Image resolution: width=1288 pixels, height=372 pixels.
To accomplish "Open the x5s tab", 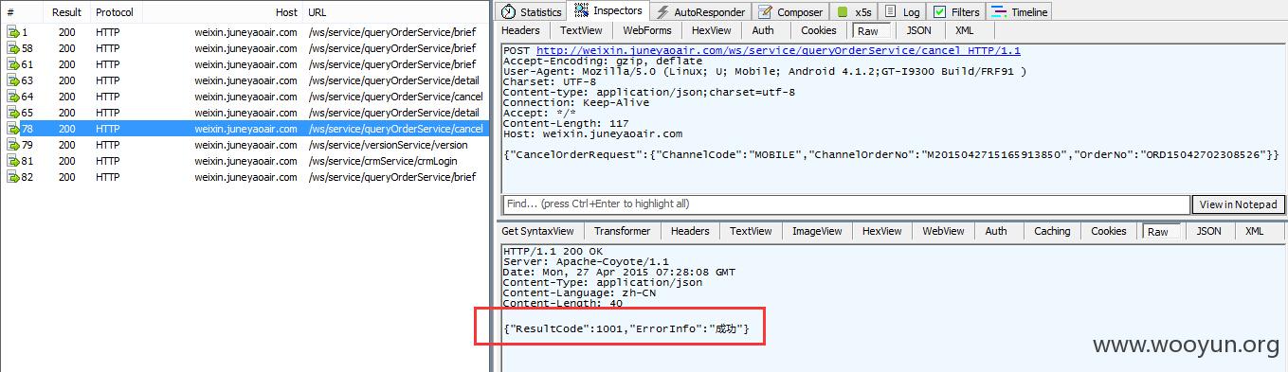I will click(855, 12).
